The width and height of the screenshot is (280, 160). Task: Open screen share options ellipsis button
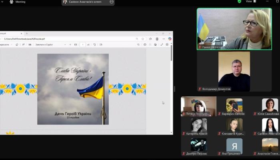(112, 2)
